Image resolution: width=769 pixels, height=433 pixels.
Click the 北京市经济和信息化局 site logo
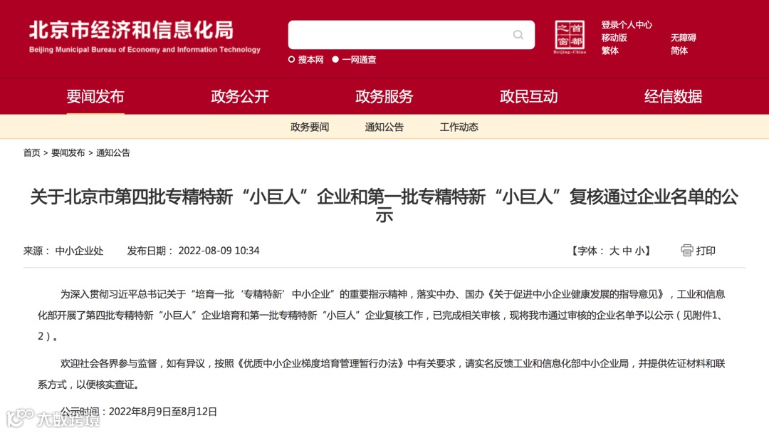tap(145, 36)
